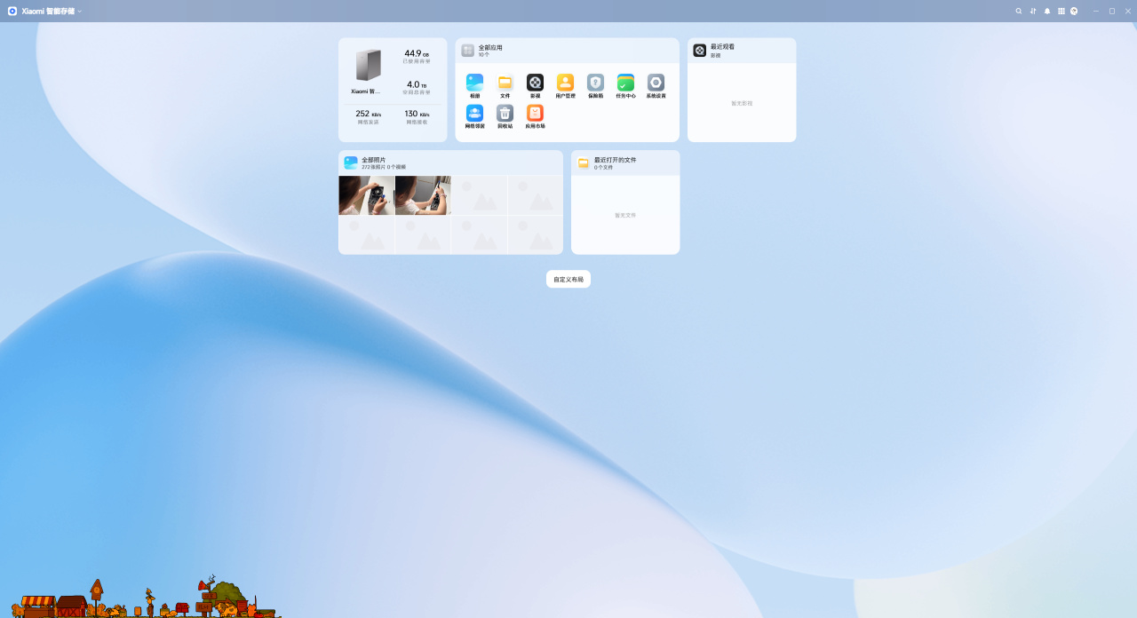The width and height of the screenshot is (1137, 618).
Task: Open the first photo thumbnail
Action: [x=367, y=195]
